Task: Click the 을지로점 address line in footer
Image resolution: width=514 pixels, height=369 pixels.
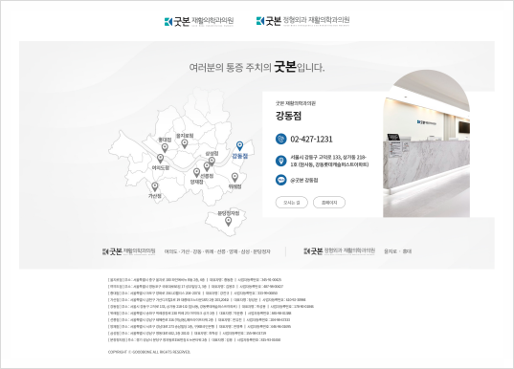Action: 194,280
